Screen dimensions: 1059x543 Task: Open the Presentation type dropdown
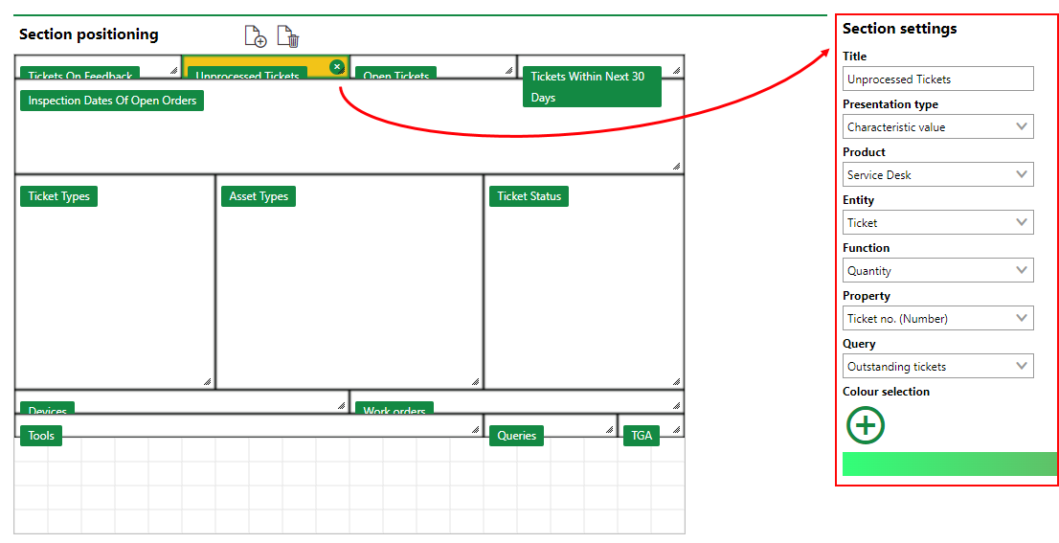click(937, 126)
